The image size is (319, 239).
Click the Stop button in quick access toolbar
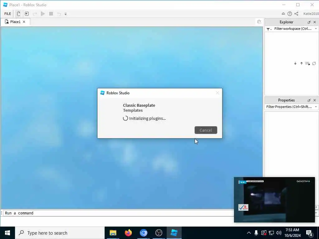[x=51, y=14]
